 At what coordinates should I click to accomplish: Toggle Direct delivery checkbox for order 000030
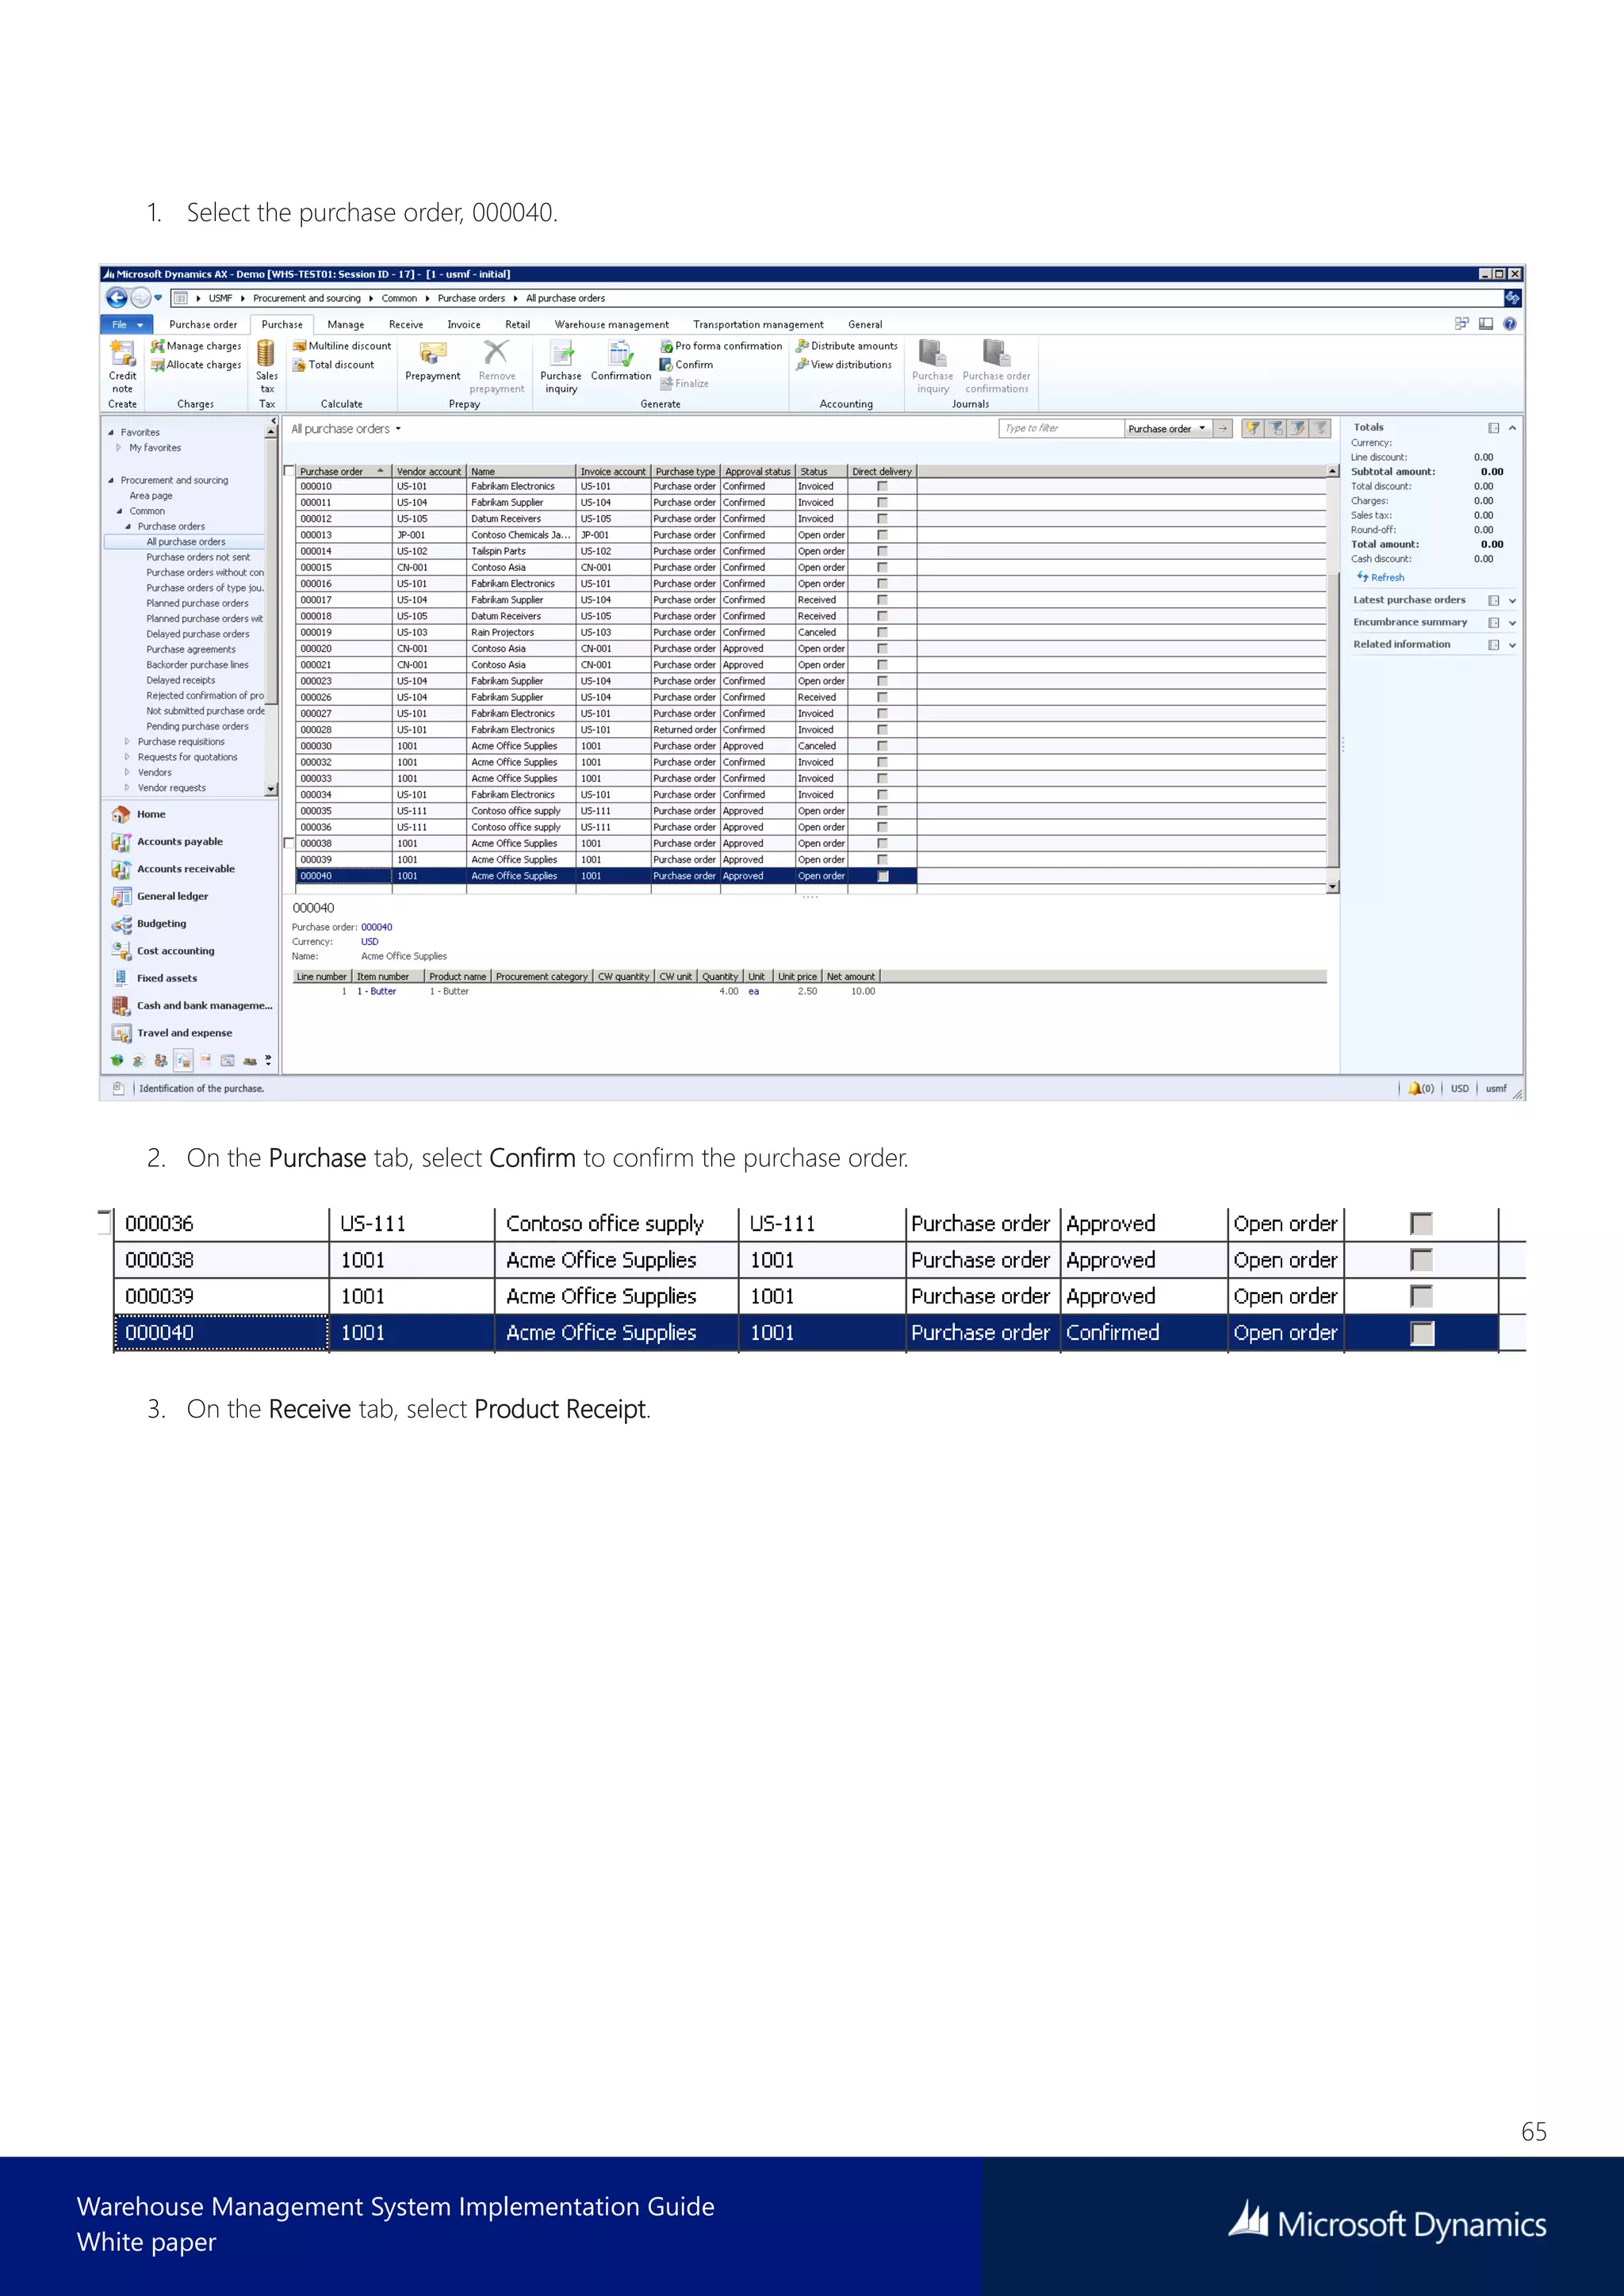click(x=882, y=746)
